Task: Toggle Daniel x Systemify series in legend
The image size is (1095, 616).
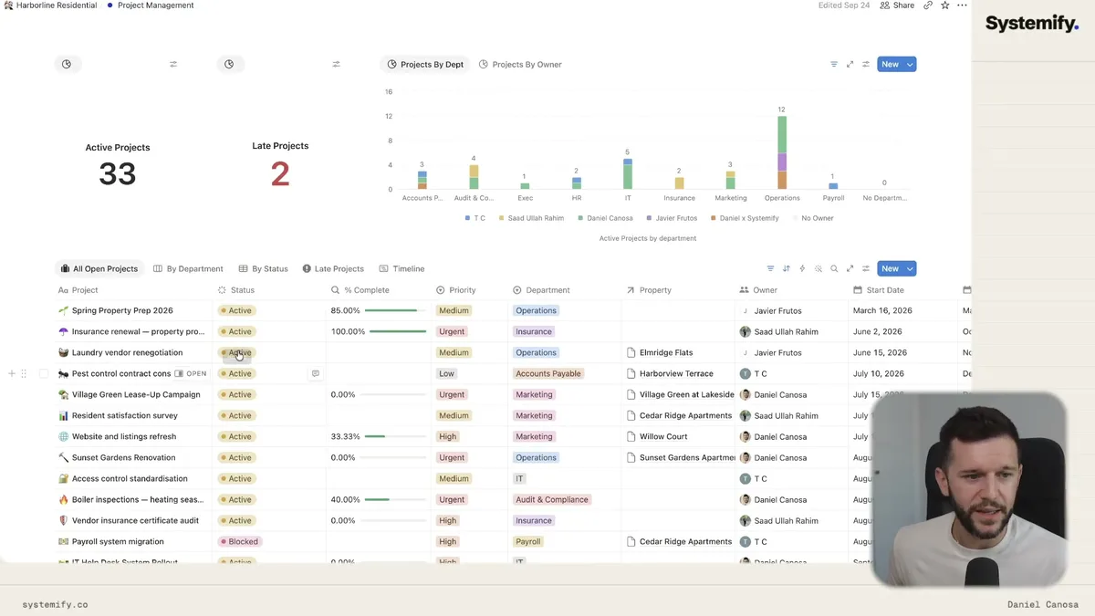Action: pos(745,218)
